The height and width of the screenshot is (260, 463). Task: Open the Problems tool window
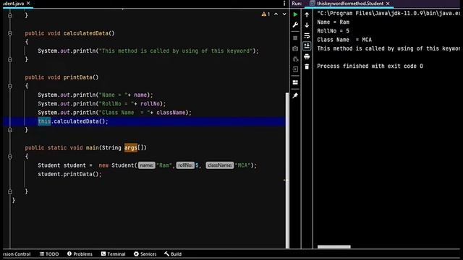pyautogui.click(x=80, y=254)
